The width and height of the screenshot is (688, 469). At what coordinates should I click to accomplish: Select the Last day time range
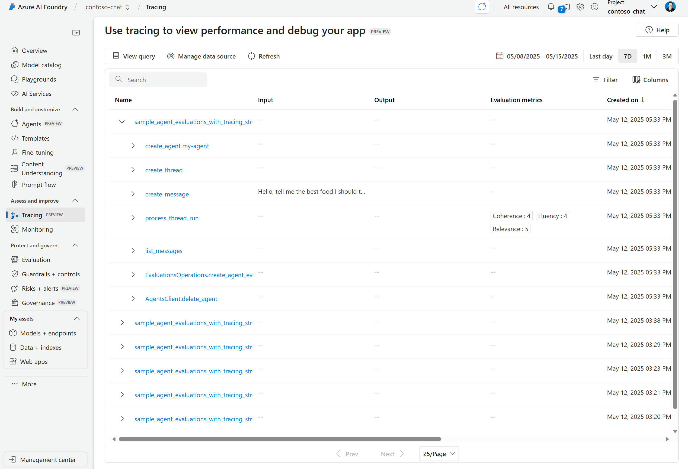(600, 56)
